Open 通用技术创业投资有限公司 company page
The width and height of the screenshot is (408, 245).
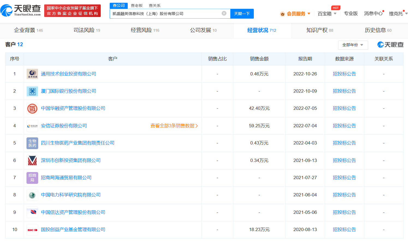point(69,74)
